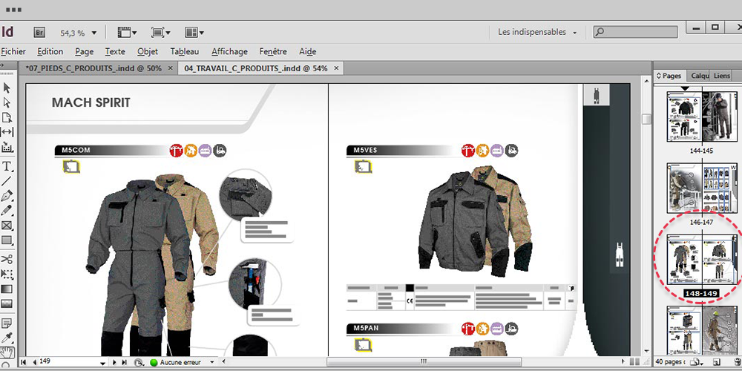The image size is (742, 371).
Task: Expand the tool panel double arrow
Action: pyautogui.click(x=2, y=66)
